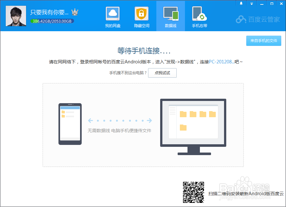Open 我的网盘 cloud icon in the top toolbar
286x207 pixels.
tap(112, 13)
